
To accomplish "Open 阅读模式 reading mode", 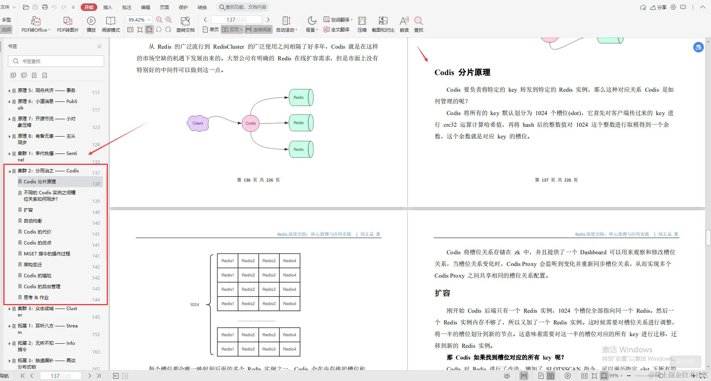I will tap(111, 24).
